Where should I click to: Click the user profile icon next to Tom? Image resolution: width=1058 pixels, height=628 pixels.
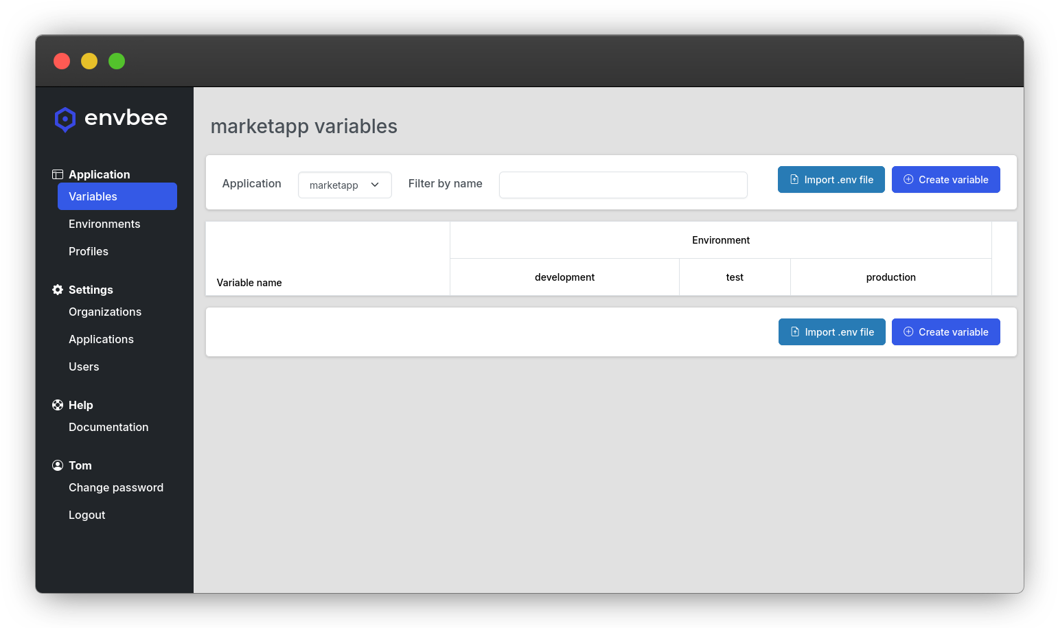click(x=57, y=465)
